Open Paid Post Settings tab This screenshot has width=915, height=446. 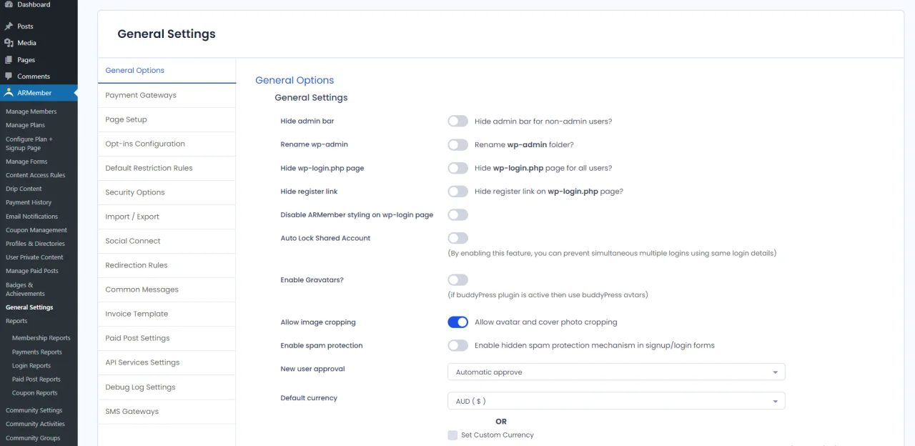pos(167,338)
